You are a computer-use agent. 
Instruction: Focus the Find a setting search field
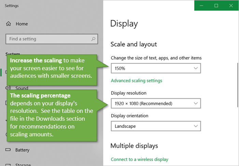point(48,39)
